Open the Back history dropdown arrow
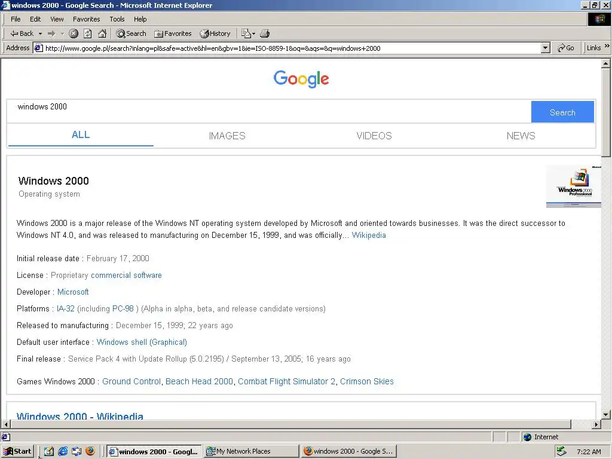Viewport: 612px width, 459px height. point(40,33)
